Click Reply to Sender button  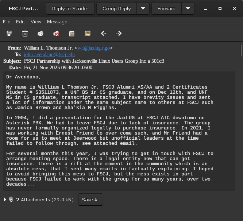70,8
